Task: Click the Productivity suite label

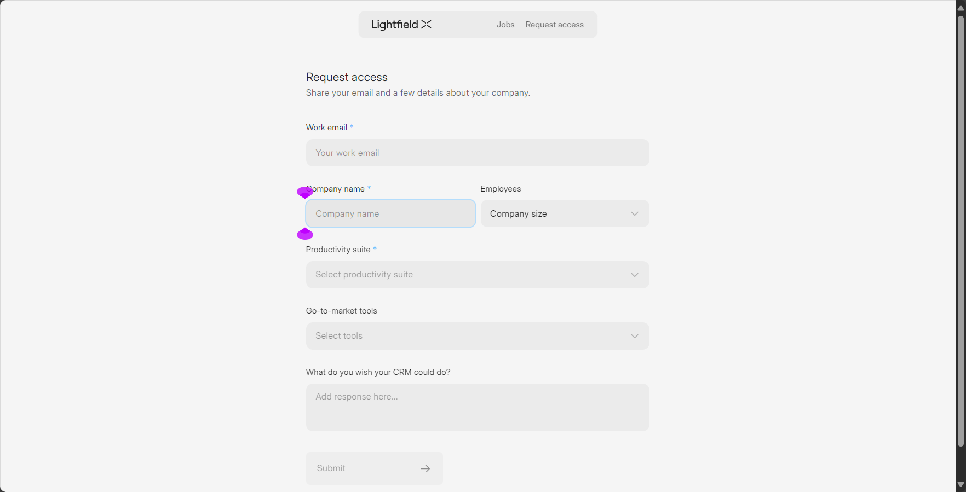Action: 338,250
